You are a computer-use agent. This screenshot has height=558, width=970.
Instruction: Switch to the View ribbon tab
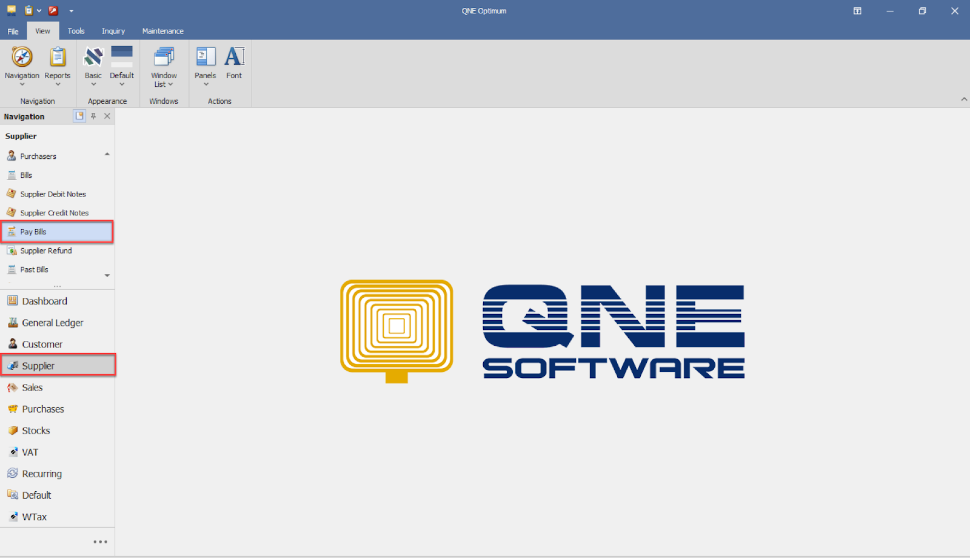click(x=42, y=31)
